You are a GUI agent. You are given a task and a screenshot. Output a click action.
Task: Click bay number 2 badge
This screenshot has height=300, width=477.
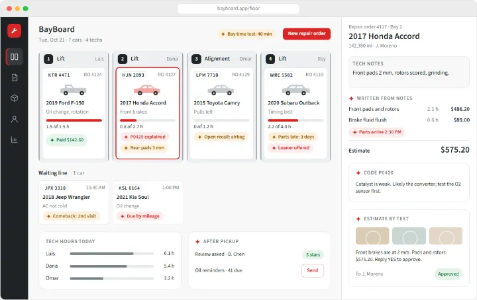click(x=123, y=59)
